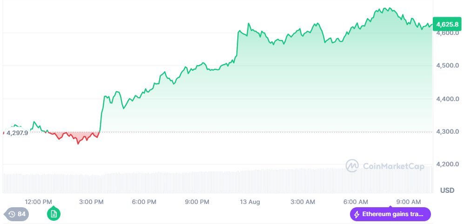
Task: Select the 6:00 AM time axis label
Action: tap(356, 202)
